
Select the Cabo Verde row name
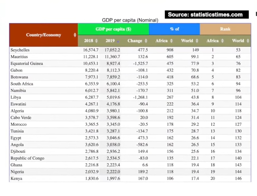[21, 118]
